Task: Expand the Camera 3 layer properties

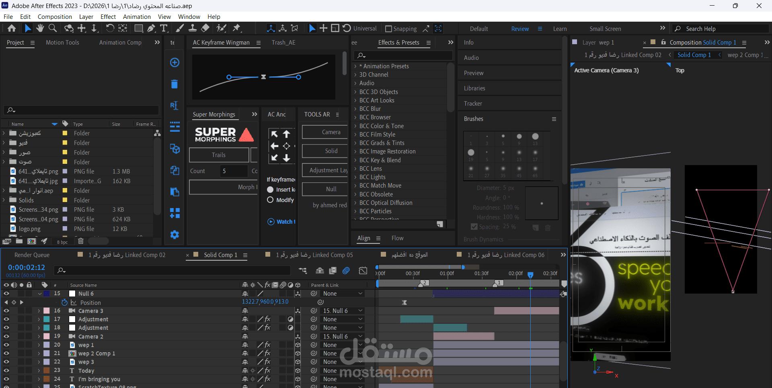Action: pos(39,311)
